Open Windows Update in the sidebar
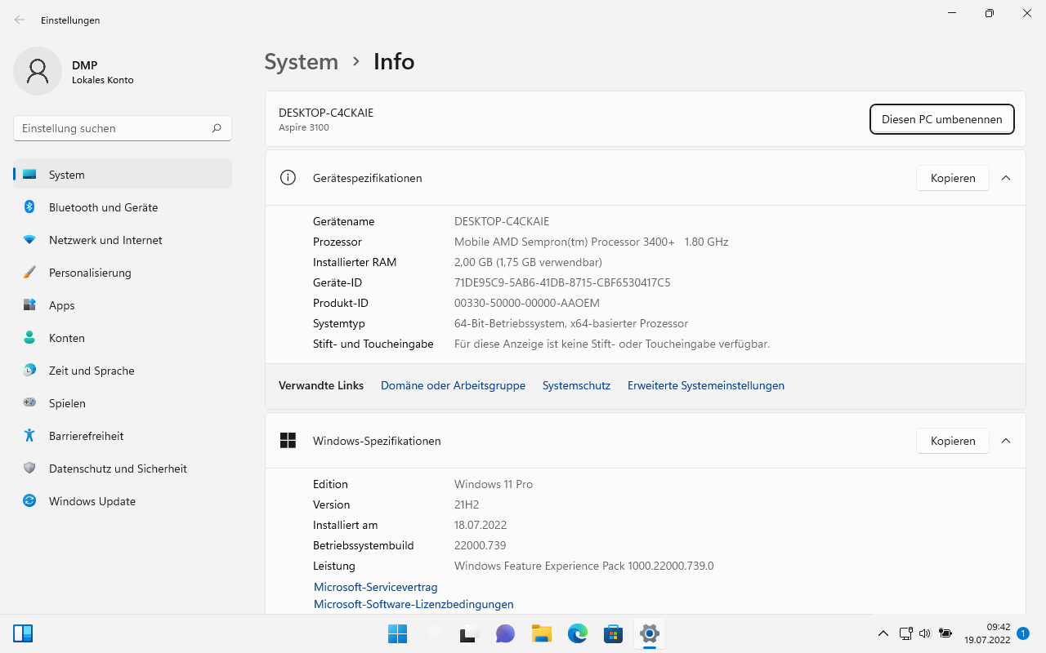The image size is (1046, 653). pos(92,501)
